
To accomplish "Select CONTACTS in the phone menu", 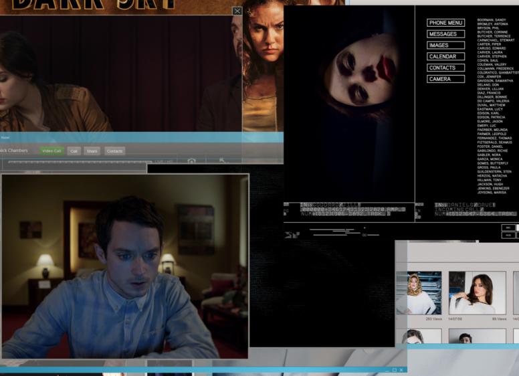I will [445, 68].
